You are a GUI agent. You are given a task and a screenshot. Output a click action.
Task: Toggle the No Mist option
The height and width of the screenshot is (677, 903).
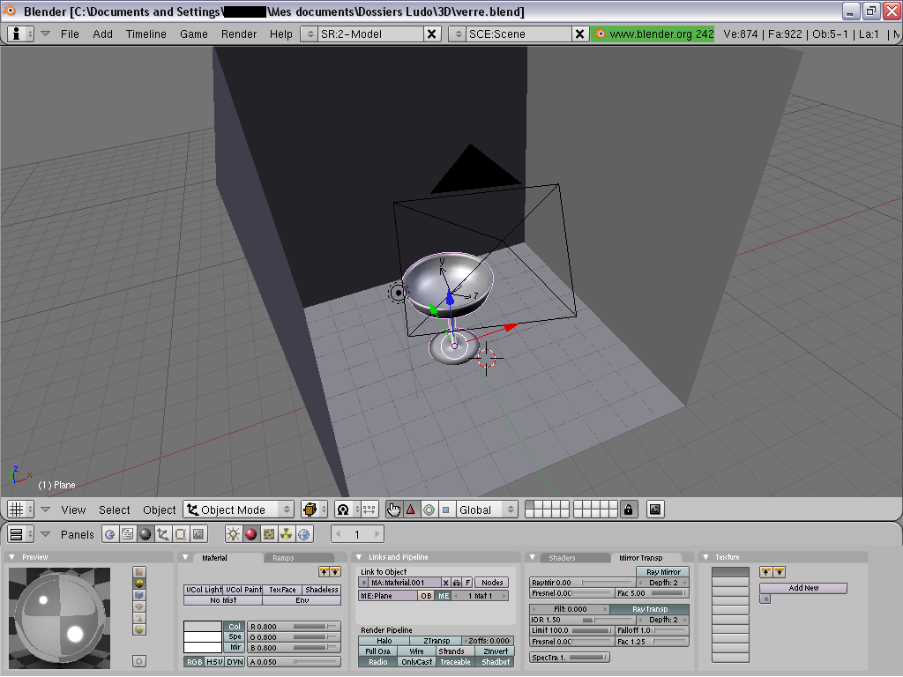223,599
